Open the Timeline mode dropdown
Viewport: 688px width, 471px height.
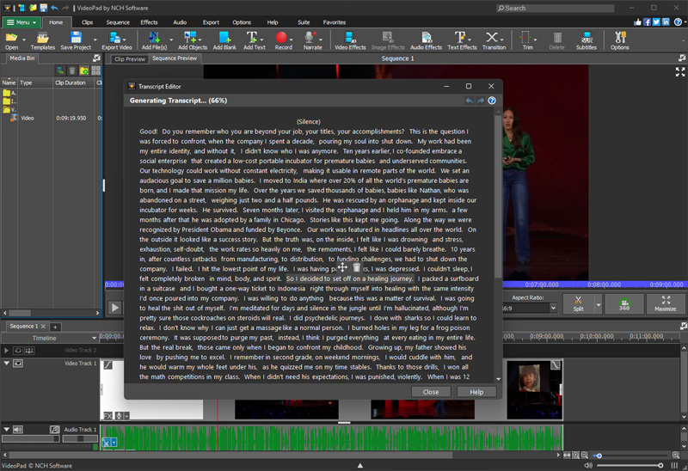click(x=49, y=338)
